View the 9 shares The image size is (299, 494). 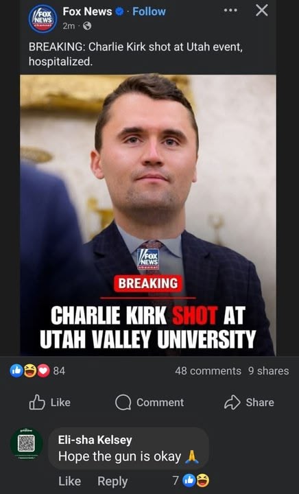coord(268,370)
